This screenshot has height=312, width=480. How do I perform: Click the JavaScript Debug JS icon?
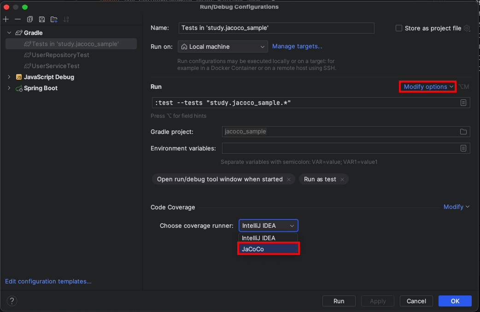point(19,77)
